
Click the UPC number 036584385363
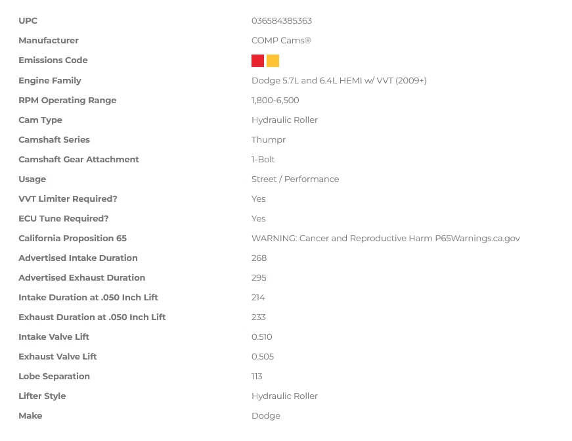point(281,21)
